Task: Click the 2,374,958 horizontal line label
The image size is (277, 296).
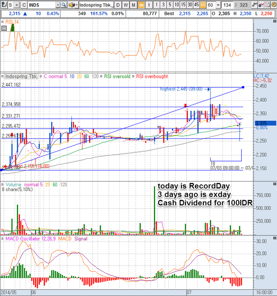Action: 11,104
